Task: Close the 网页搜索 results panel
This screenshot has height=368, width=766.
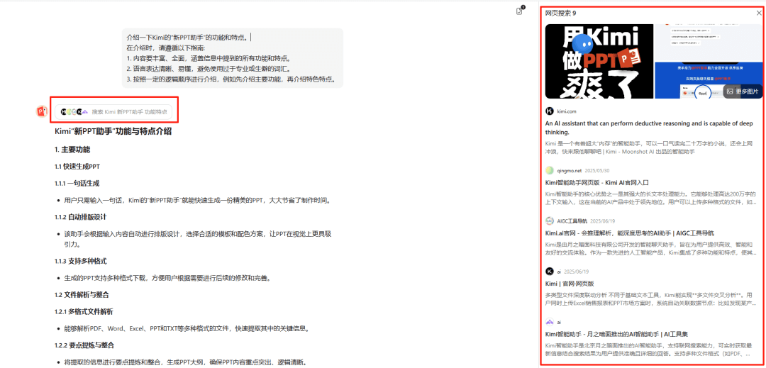Action: click(759, 13)
